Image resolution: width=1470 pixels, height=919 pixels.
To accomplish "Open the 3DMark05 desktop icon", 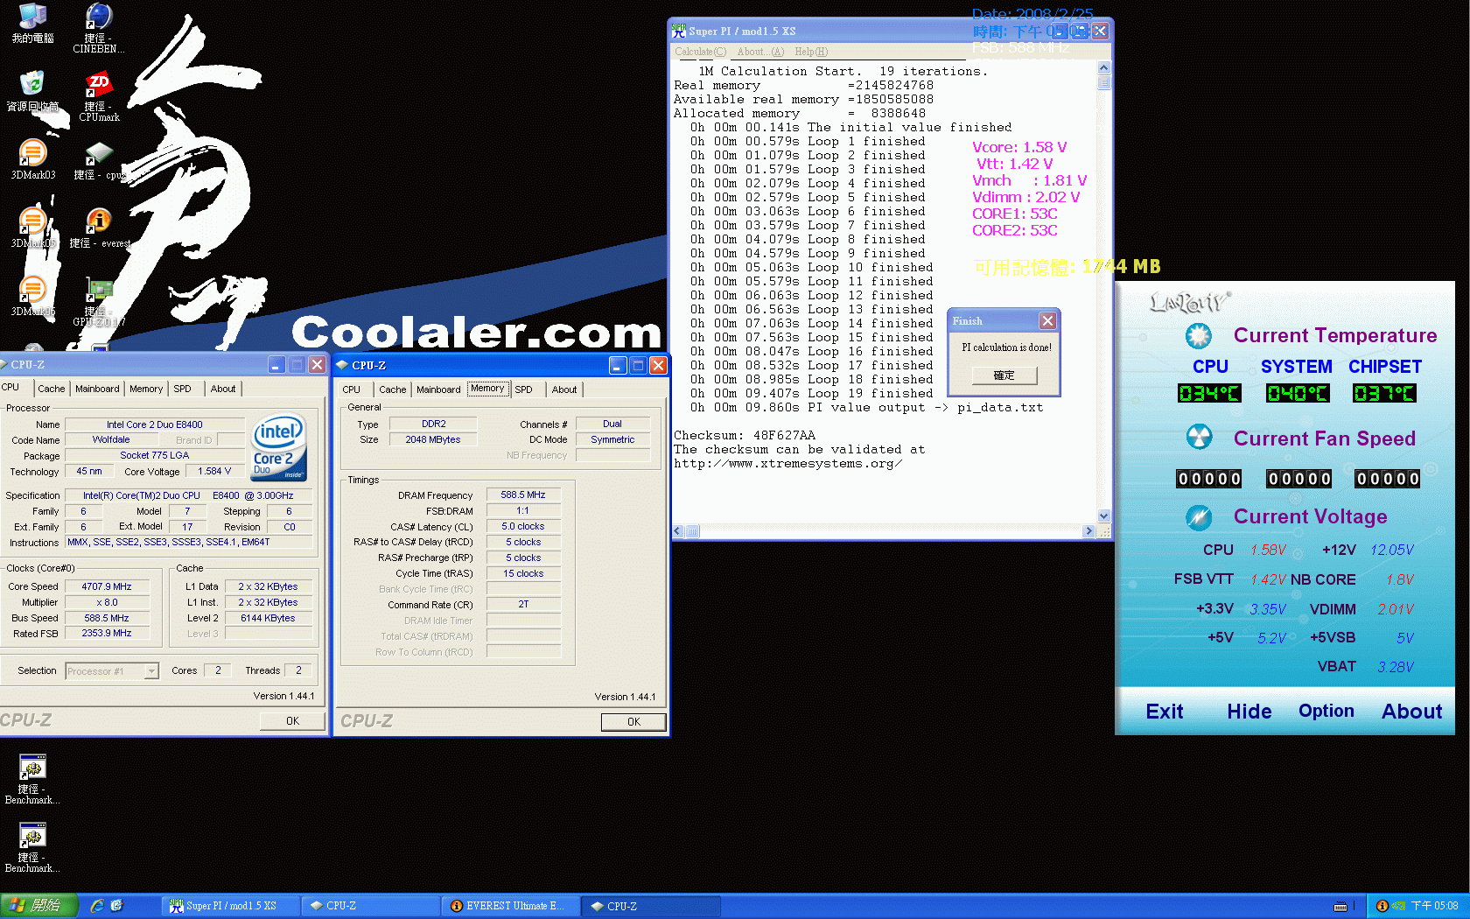I will click(32, 228).
